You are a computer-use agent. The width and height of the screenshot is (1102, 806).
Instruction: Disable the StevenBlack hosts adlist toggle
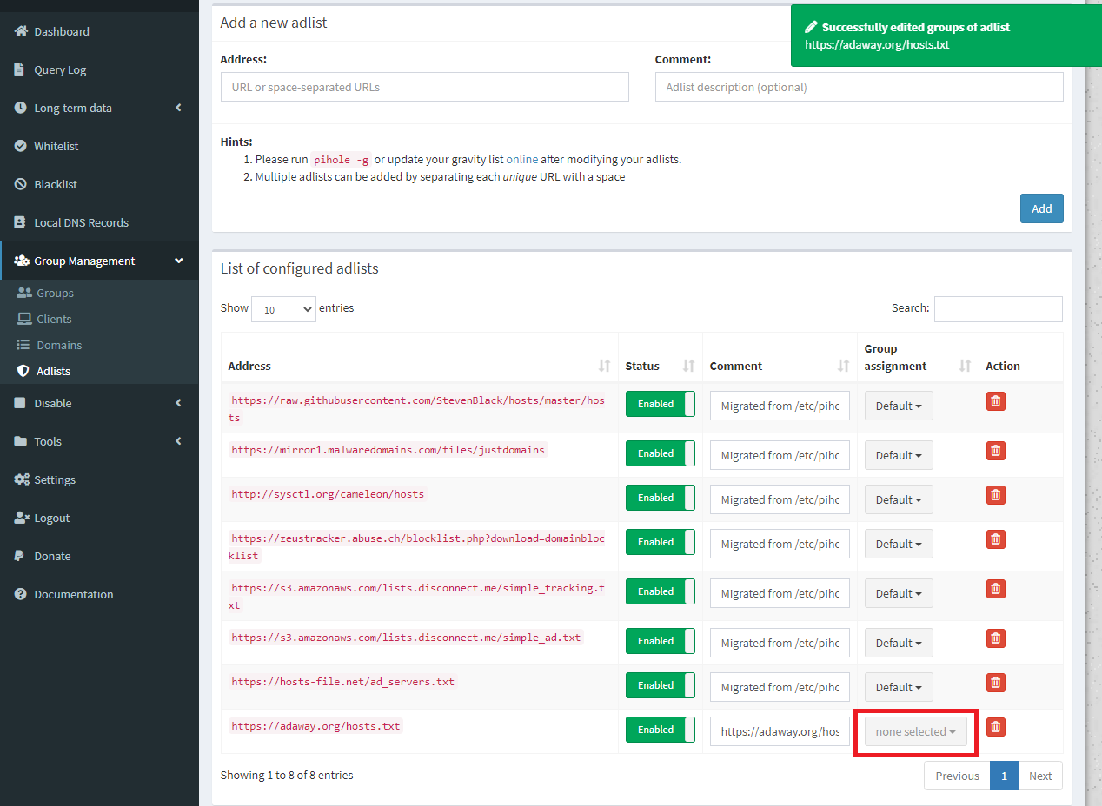coord(660,403)
